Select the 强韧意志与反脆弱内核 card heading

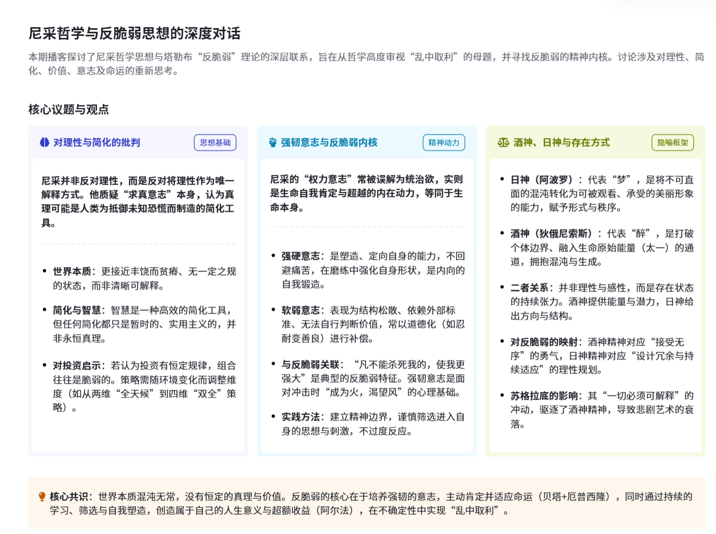pyautogui.click(x=329, y=142)
